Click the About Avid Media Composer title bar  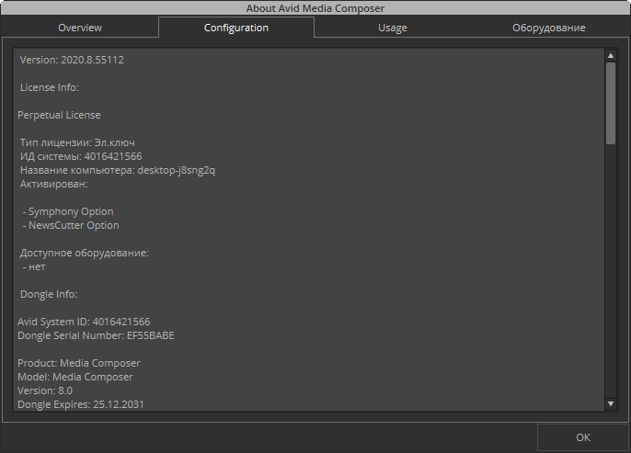[315, 7]
